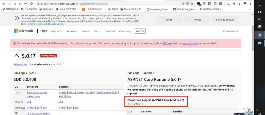Viewport: 265px width, 115px height.
Task: Click the padlock site-security icon
Action: click(38, 3)
